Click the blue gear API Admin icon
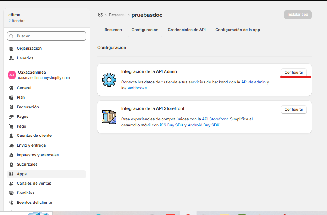 pos(109,80)
